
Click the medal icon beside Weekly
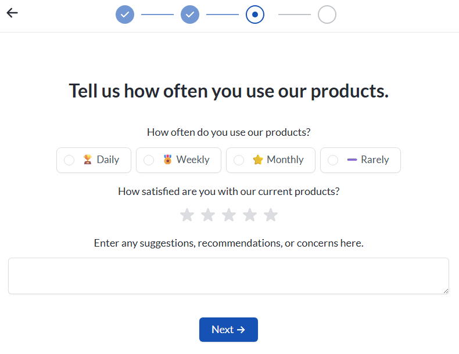pyautogui.click(x=167, y=160)
